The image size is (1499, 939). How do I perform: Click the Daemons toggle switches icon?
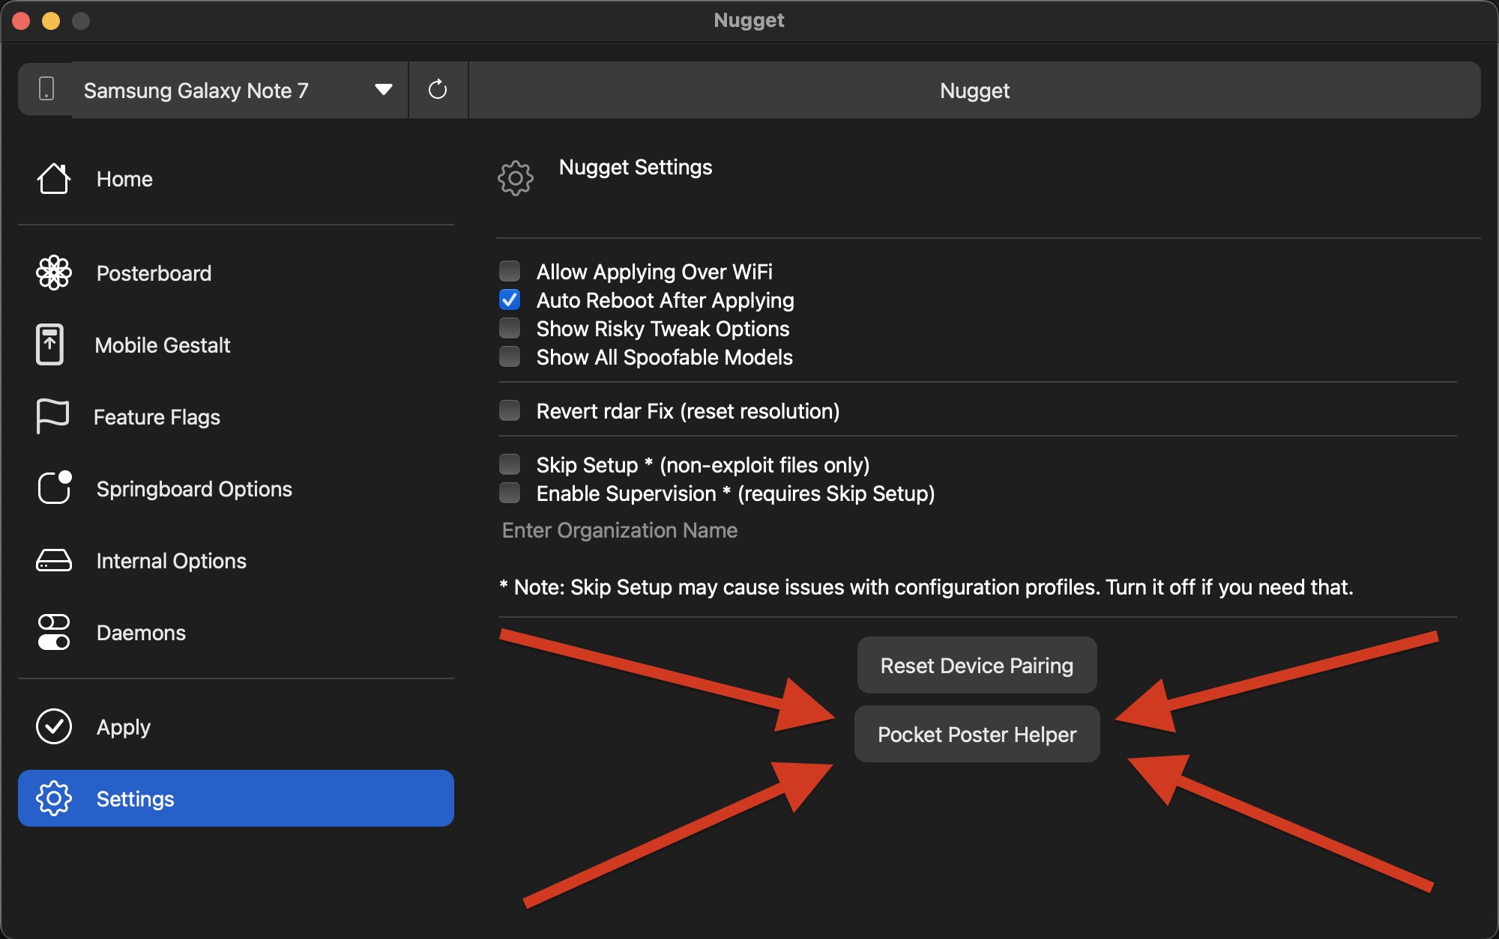(54, 632)
